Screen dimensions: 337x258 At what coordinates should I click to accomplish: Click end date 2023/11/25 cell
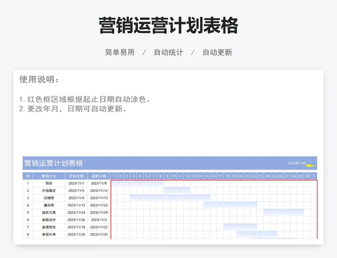99,234
